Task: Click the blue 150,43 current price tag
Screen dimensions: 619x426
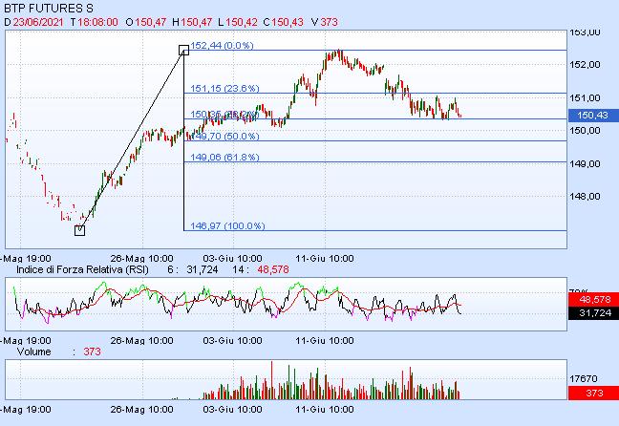Action: [593, 116]
